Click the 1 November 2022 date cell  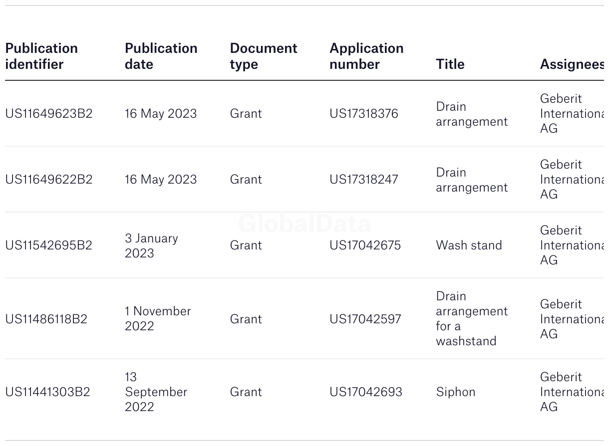click(x=158, y=319)
